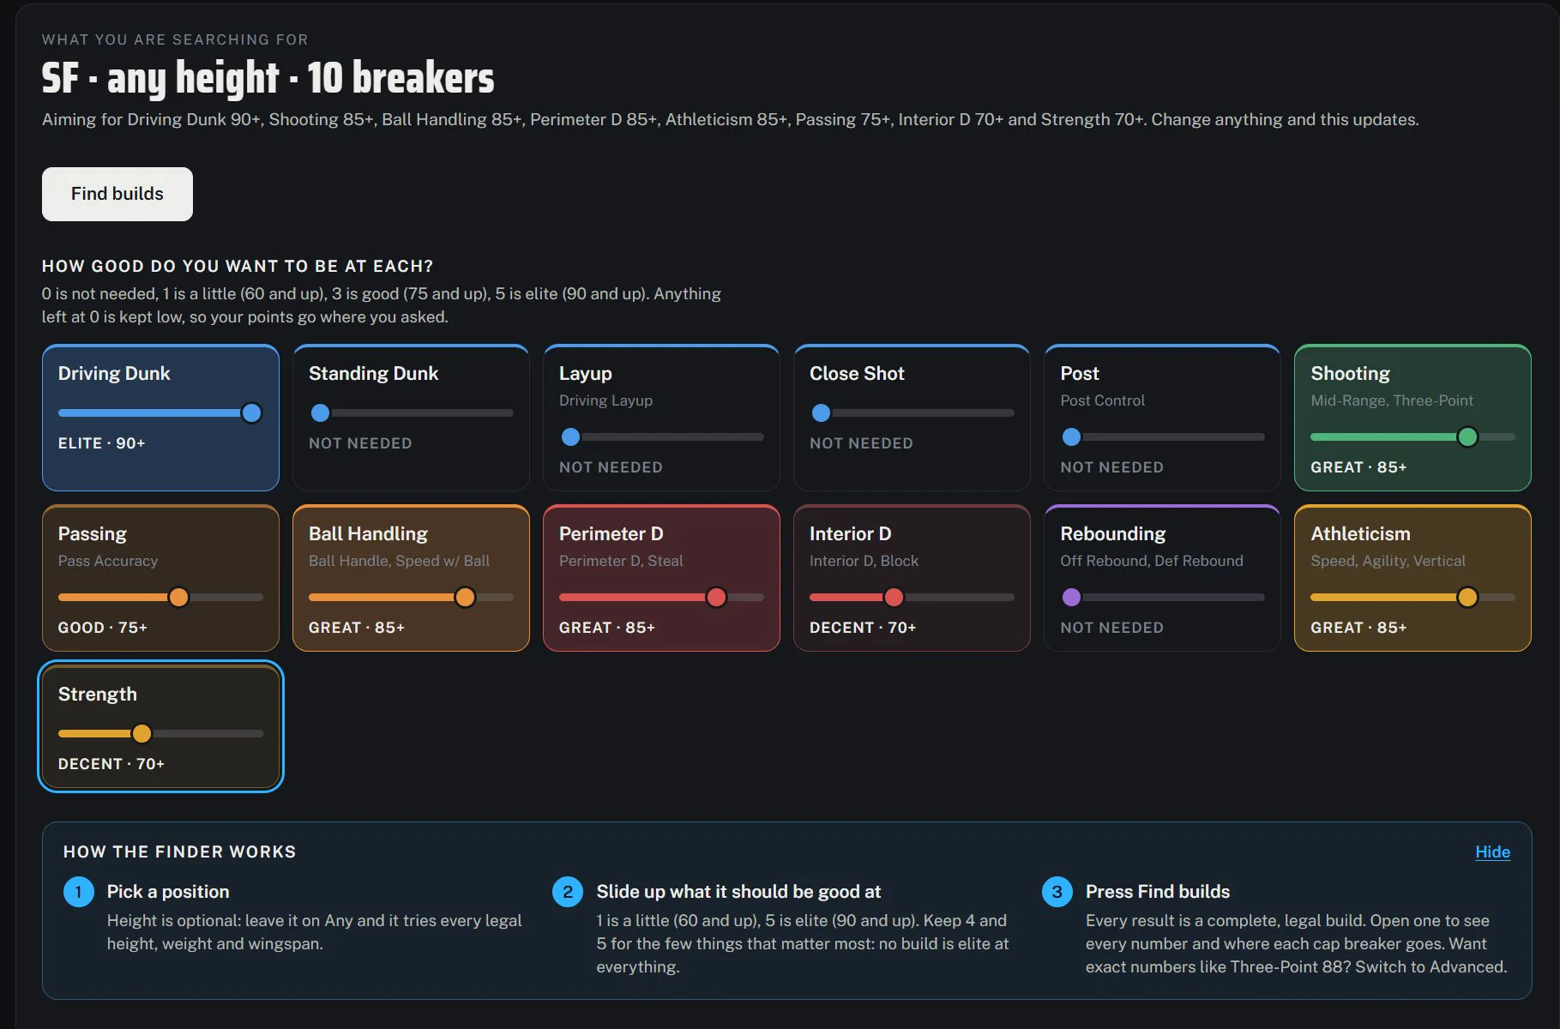1560x1029 pixels.
Task: Click the Rebounding slider handle
Action: (x=1071, y=598)
